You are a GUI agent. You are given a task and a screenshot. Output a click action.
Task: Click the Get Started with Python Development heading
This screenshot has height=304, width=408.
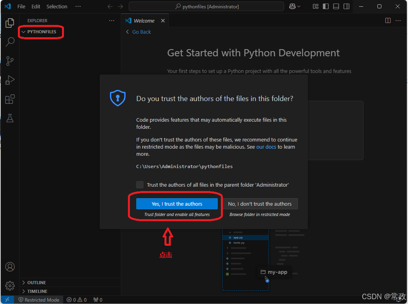coord(253,53)
